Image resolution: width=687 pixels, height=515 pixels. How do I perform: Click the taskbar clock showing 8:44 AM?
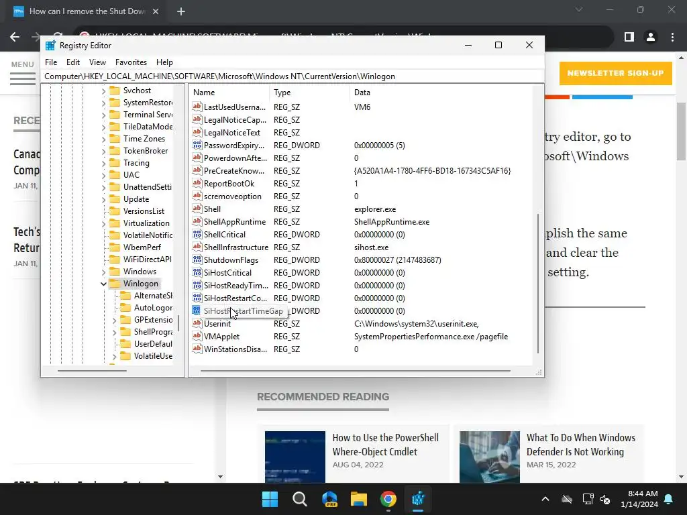tap(639, 499)
